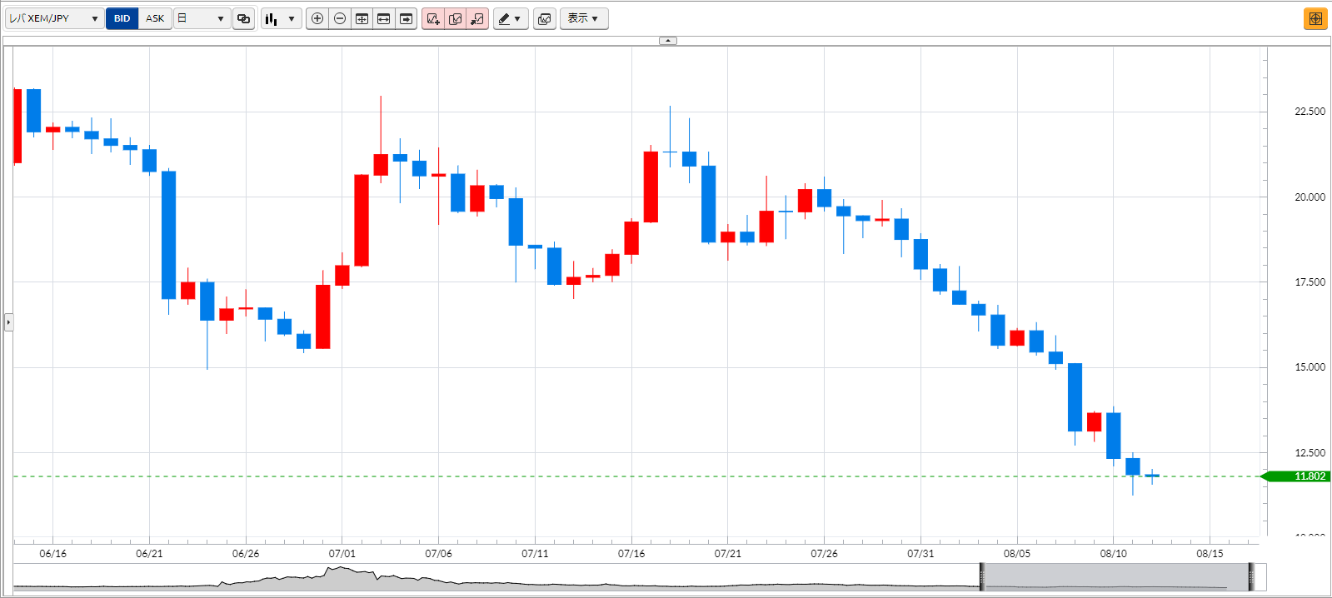
Task: Open the 日 timeframe dropdown
Action: point(202,18)
